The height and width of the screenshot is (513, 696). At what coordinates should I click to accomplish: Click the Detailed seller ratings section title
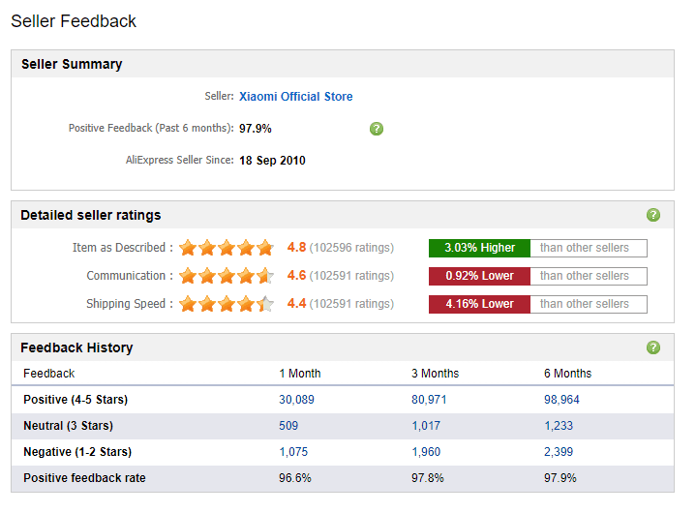[x=91, y=215]
